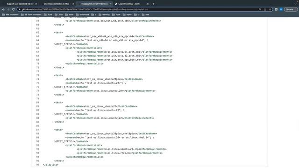The height and width of the screenshot is (168, 299).
Task: Go back with the browser back arrow
Action: tap(3, 9)
